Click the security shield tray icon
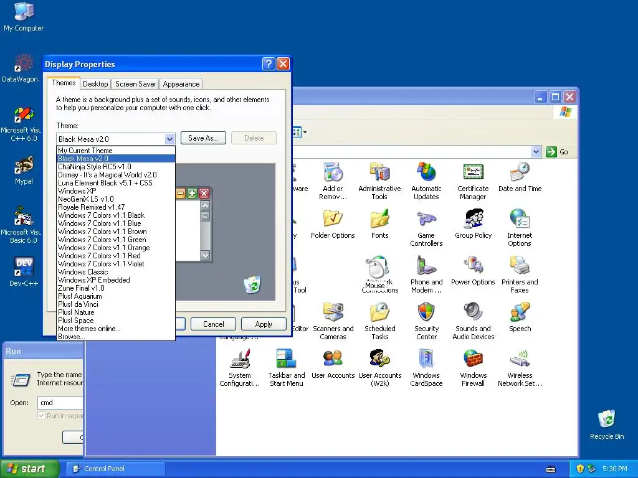Image resolution: width=638 pixels, height=478 pixels. pos(580,468)
